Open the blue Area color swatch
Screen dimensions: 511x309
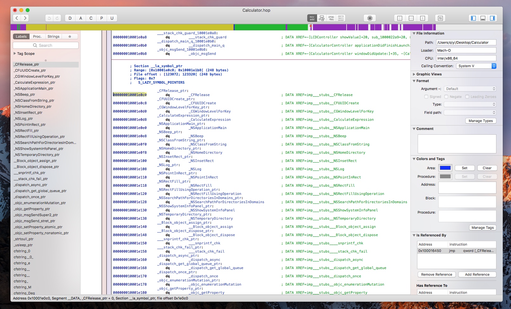click(445, 168)
